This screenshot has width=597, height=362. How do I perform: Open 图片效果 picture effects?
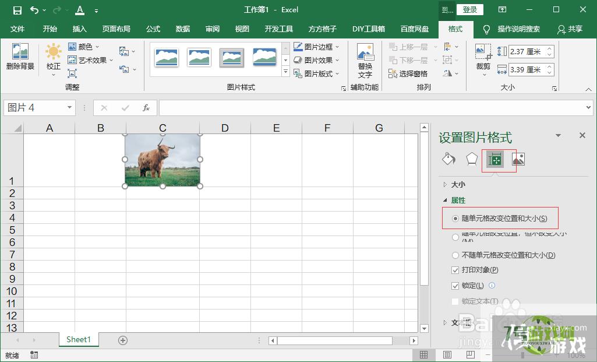(x=316, y=60)
